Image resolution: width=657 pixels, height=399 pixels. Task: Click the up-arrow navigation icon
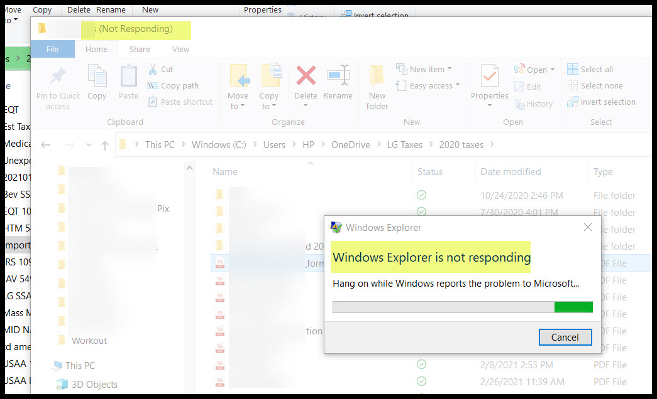click(x=104, y=145)
